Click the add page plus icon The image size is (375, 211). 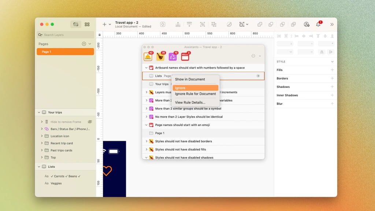84,44
